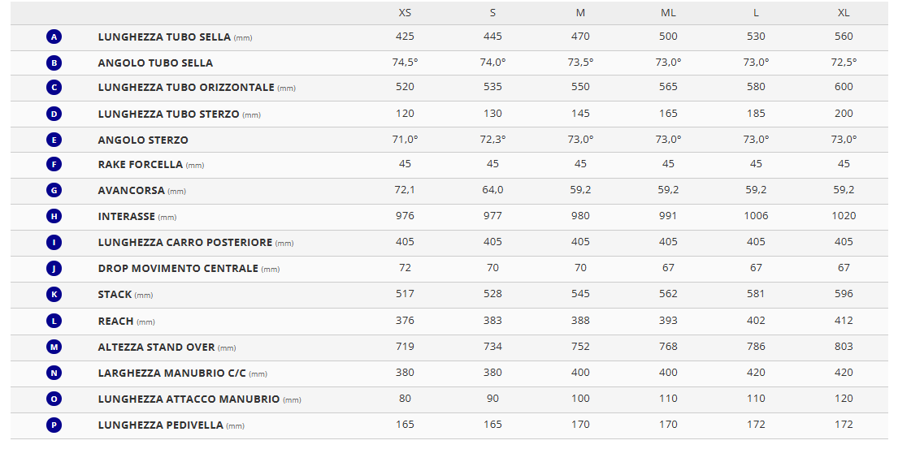Select the letter E circle icon
Viewport: 898px width, 449px height.
54,140
